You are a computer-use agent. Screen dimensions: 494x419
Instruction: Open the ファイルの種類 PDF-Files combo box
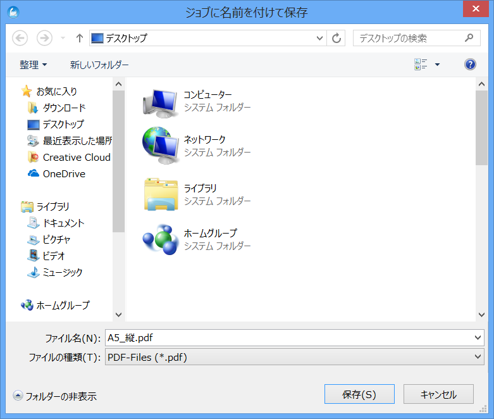pyautogui.click(x=295, y=357)
